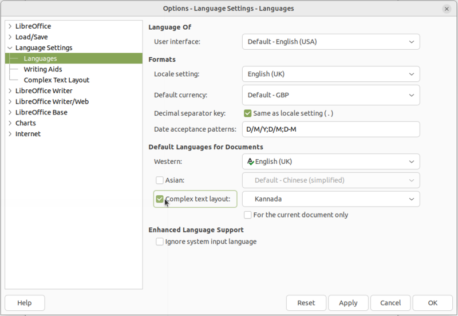Toggle Same as locale setting checkbox

247,113
